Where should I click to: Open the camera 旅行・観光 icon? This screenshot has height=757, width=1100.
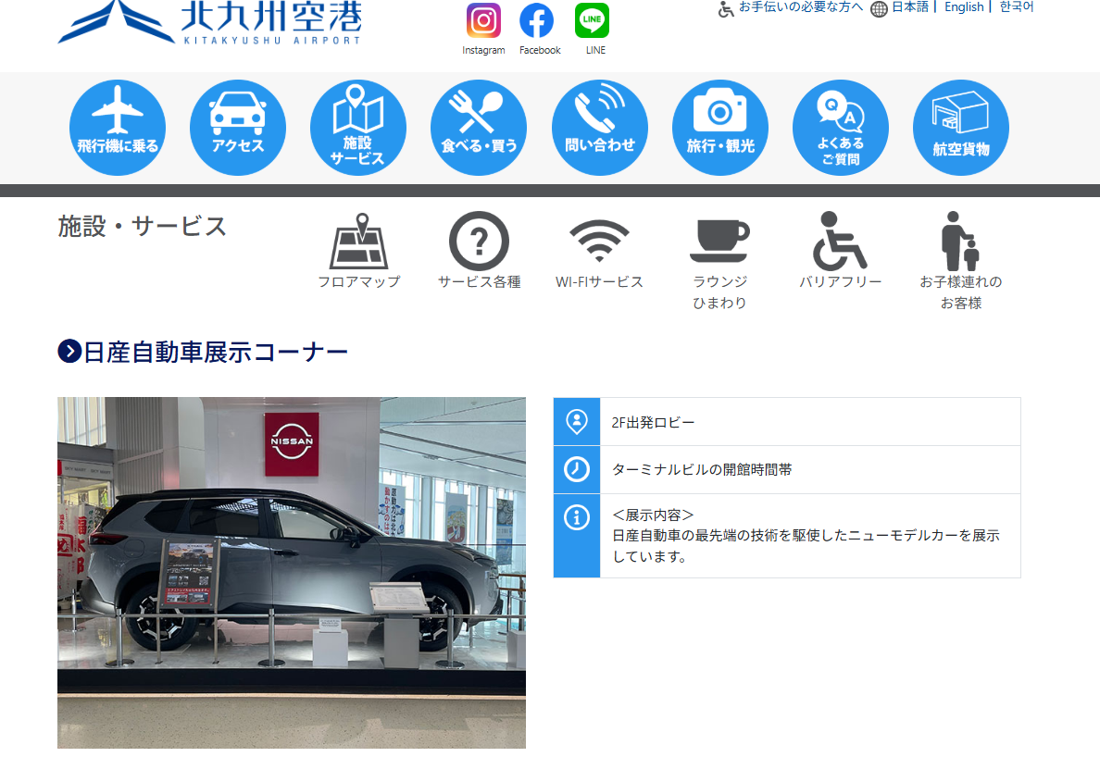[x=720, y=128]
